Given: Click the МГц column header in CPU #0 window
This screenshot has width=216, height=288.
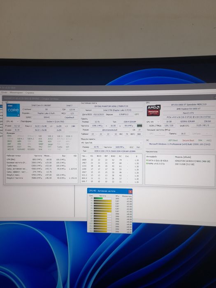Looking at the screenshot, I should point(117,196).
